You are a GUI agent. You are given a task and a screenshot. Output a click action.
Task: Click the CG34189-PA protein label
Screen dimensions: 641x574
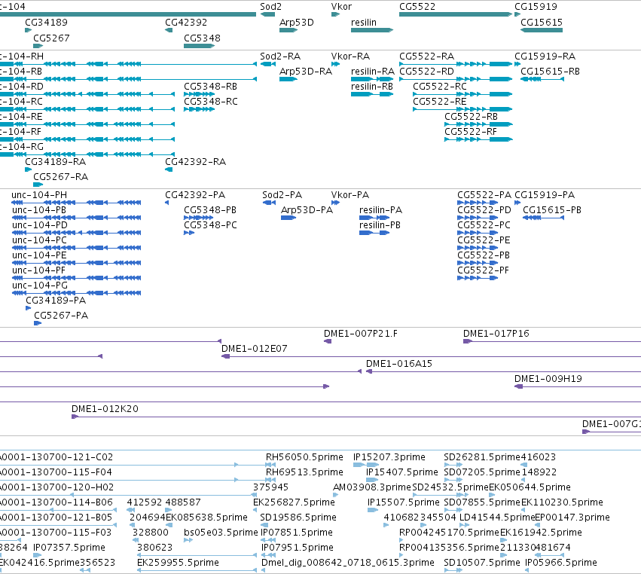[x=56, y=301]
